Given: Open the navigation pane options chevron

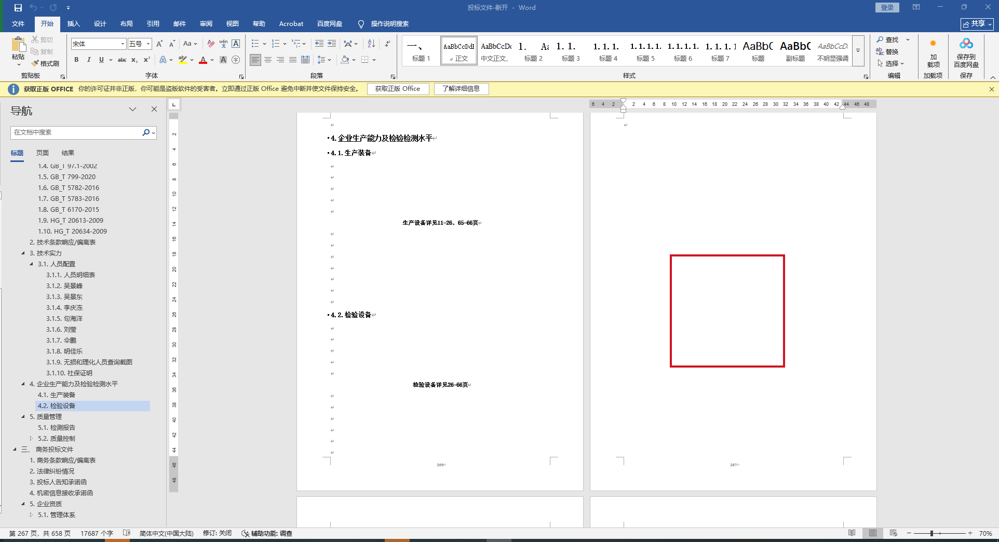Looking at the screenshot, I should pos(133,109).
